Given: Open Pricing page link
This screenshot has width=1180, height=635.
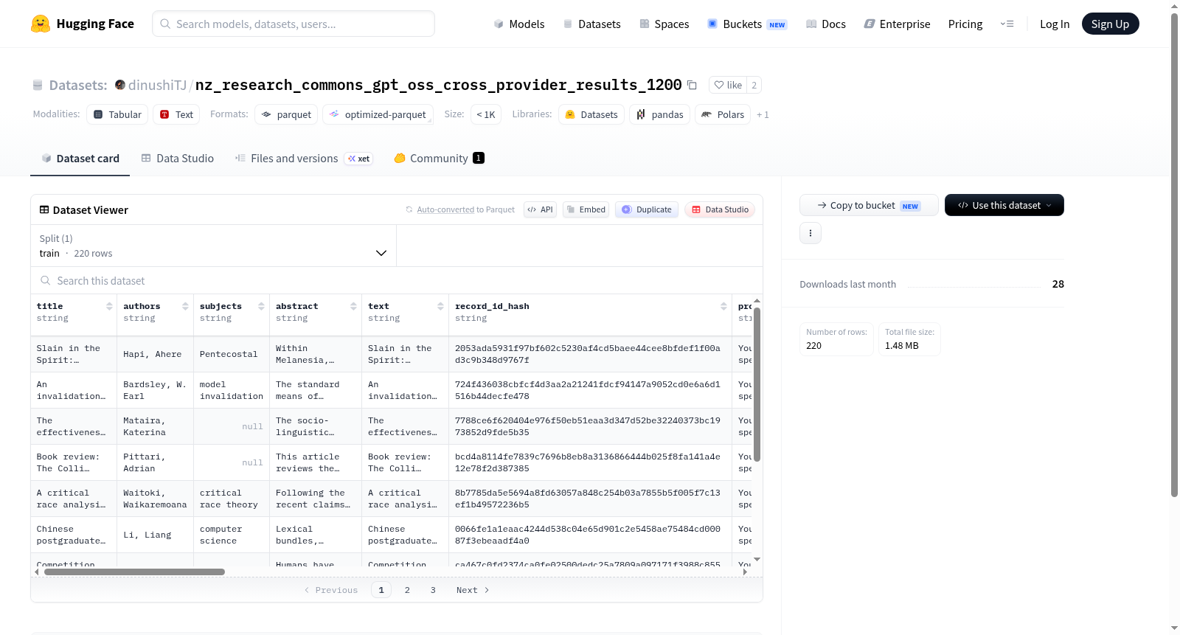Looking at the screenshot, I should point(965,24).
